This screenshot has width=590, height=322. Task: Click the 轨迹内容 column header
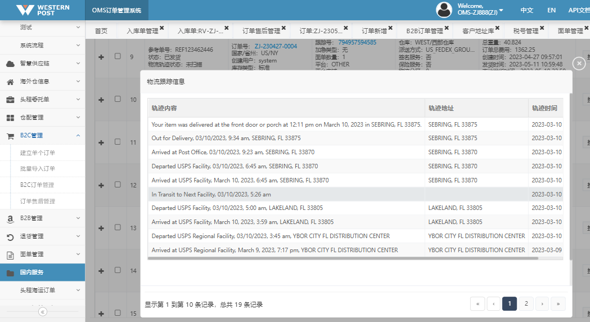pyautogui.click(x=286, y=108)
